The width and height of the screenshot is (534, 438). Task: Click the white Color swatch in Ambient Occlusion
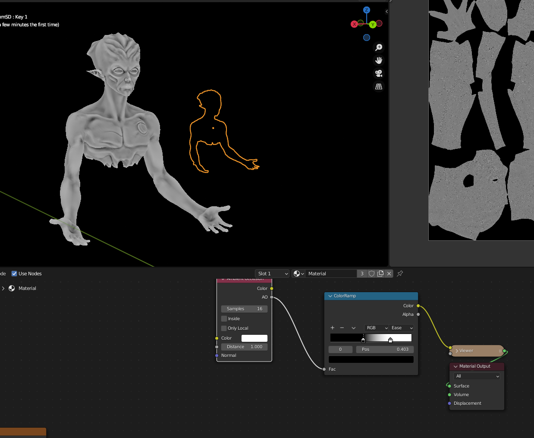[x=254, y=338]
